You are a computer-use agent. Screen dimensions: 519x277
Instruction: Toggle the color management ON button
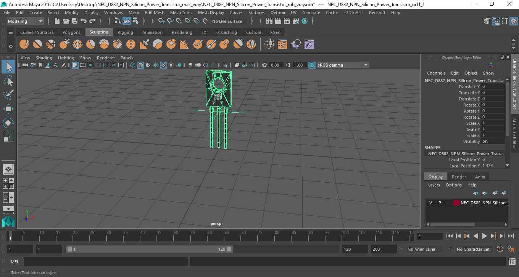[x=312, y=65]
